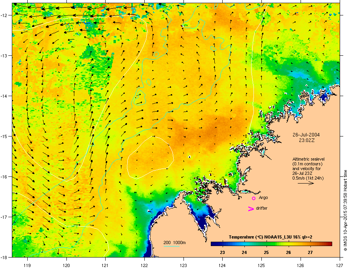Click latitude axis label -18
This screenshot has width=348, height=269.
[x=4, y=257]
